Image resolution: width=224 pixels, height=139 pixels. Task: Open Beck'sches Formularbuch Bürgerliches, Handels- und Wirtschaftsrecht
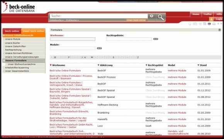click(x=71, y=105)
